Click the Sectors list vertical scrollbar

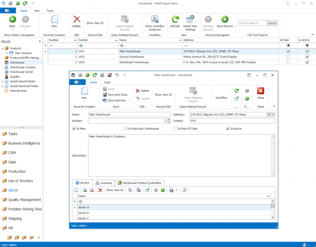(273, 210)
